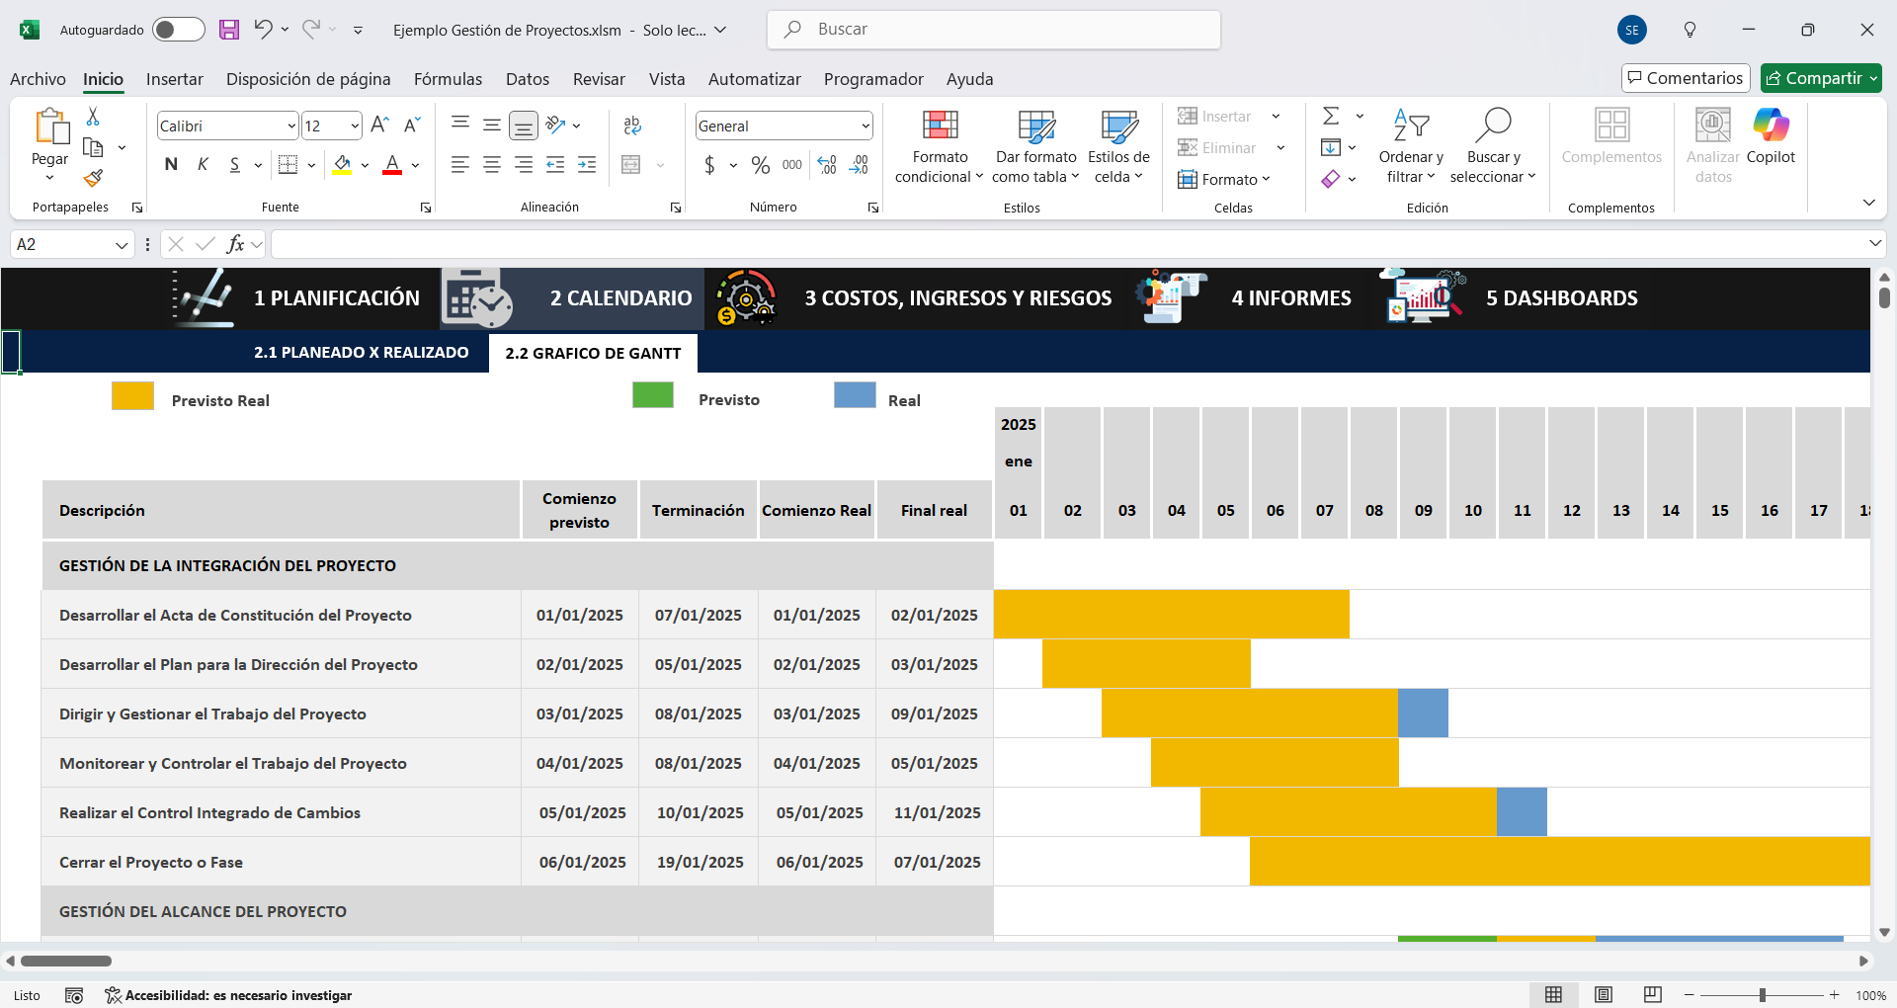The height and width of the screenshot is (1008, 1897).
Task: Click the AutoSum sigma icon
Action: (1331, 117)
